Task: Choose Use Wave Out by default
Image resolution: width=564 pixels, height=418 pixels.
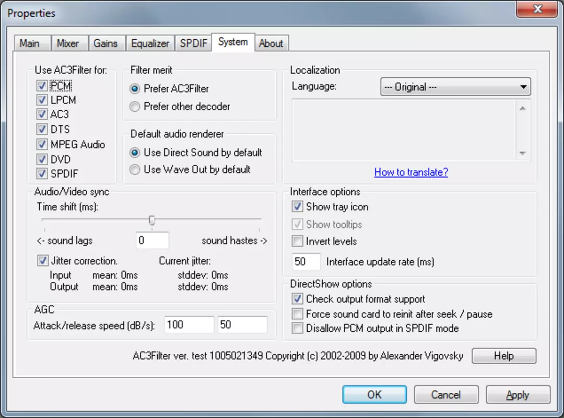Action: pos(135,170)
